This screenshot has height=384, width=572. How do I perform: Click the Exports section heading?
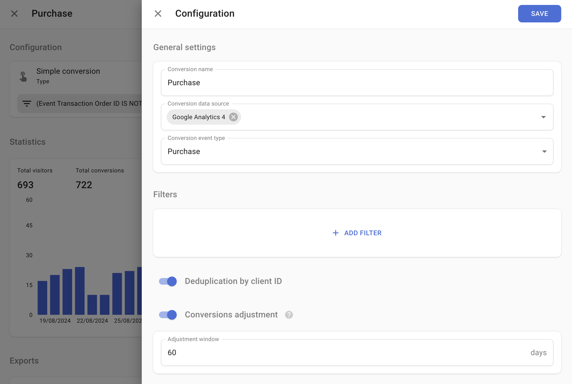[x=24, y=361]
